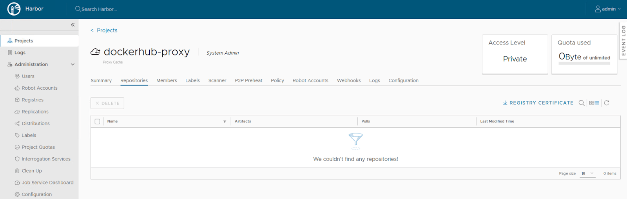Open Job Service Dashboard in sidebar

[x=48, y=183]
